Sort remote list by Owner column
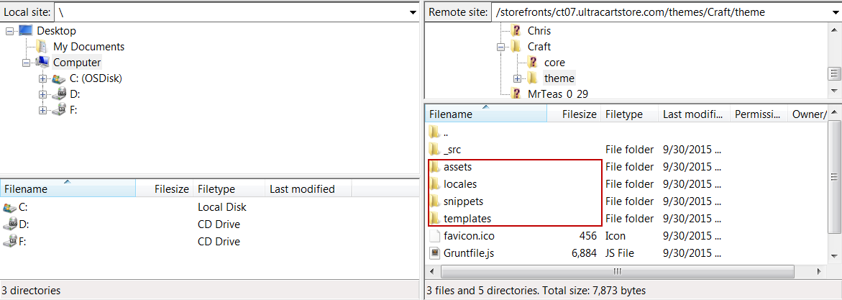Image resolution: width=842 pixels, height=300 pixels. [x=808, y=114]
